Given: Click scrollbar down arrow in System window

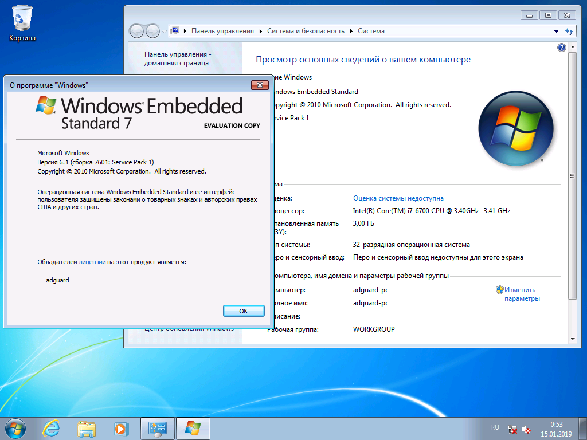Looking at the screenshot, I should click(x=573, y=339).
